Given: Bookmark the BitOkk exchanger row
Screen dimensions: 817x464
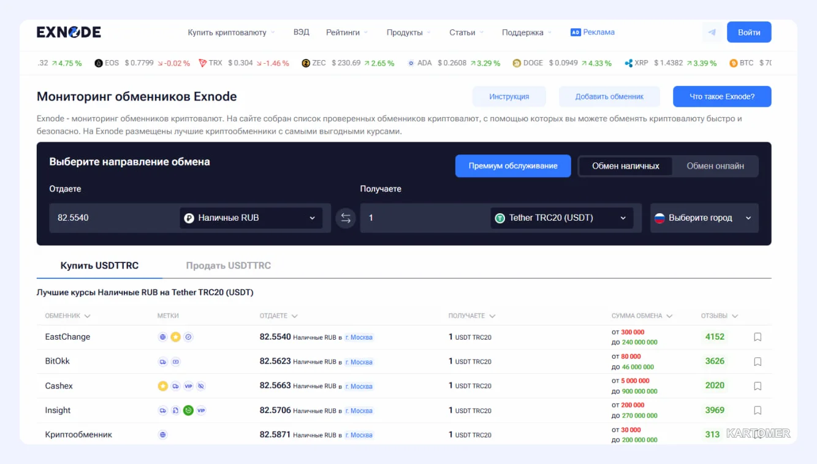Looking at the screenshot, I should 758,362.
